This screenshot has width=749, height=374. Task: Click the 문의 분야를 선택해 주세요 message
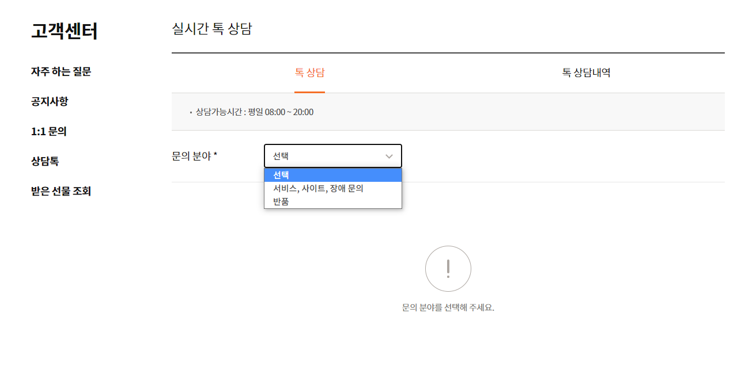click(448, 307)
